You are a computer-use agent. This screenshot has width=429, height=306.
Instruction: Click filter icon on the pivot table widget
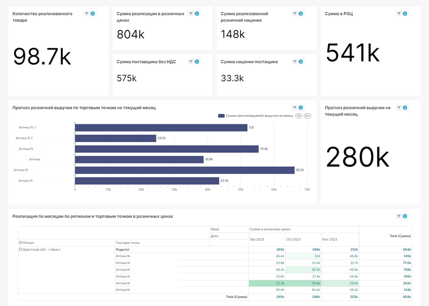(398, 217)
